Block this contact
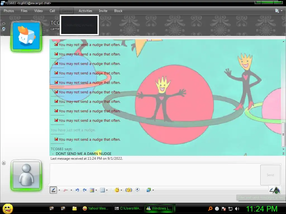Image resolution: width=286 pixels, height=214 pixels. tap(118, 11)
